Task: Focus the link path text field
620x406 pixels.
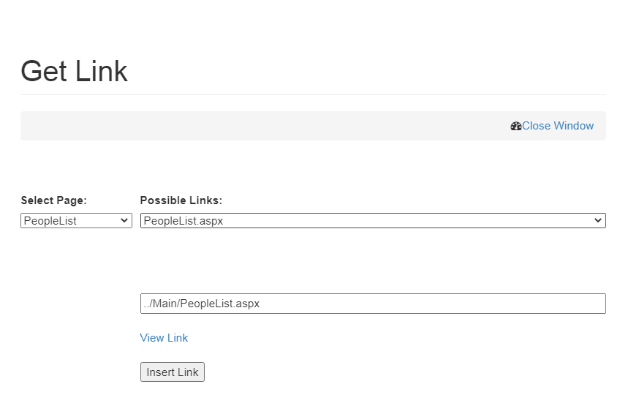Action: pos(372,304)
